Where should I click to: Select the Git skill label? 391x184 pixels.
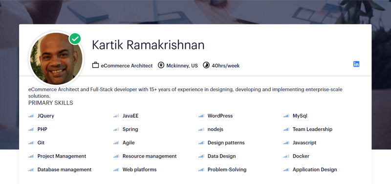pos(41,143)
